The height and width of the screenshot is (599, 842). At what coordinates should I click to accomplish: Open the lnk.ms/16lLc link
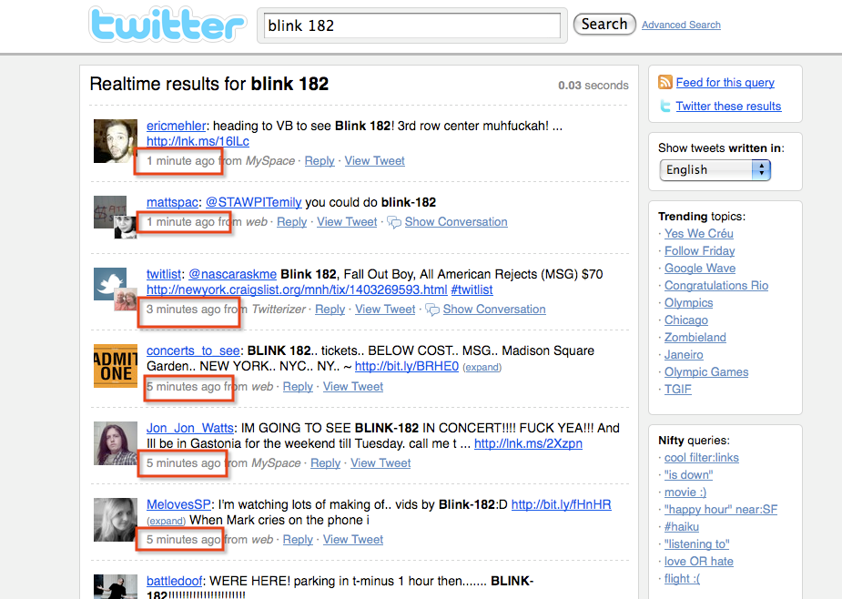click(x=198, y=141)
